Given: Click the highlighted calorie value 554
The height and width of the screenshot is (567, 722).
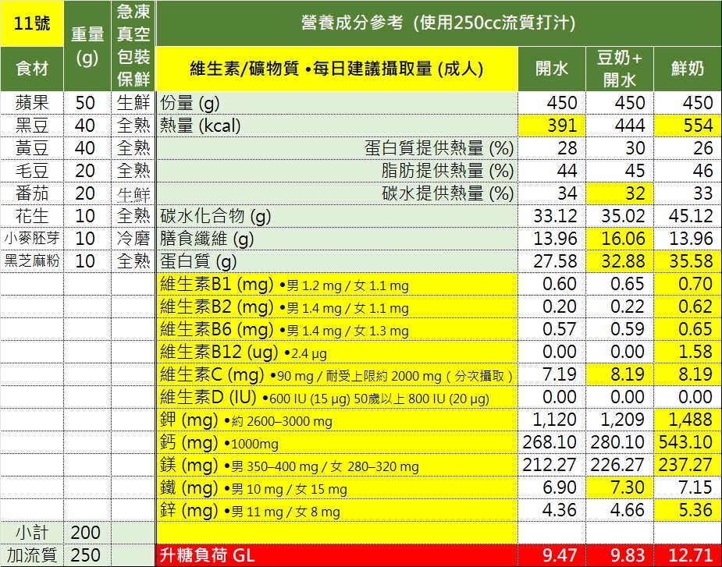Looking at the screenshot, I should [x=688, y=126].
